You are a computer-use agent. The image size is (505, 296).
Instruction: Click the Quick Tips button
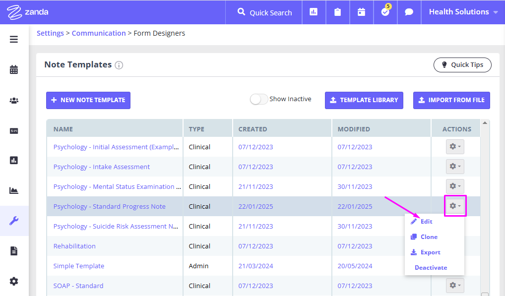click(x=462, y=64)
